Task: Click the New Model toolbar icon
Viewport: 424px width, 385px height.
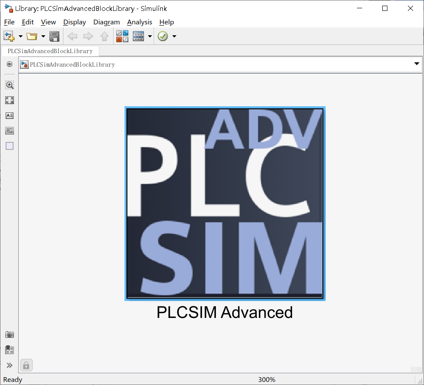Action: [9, 36]
